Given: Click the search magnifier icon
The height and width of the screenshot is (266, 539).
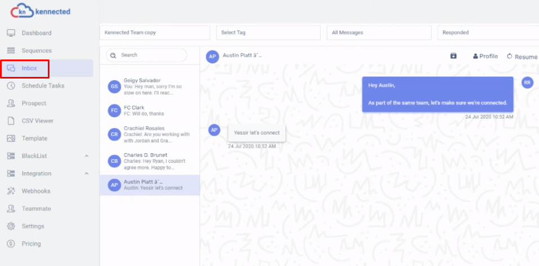Looking at the screenshot, I should click(x=113, y=55).
